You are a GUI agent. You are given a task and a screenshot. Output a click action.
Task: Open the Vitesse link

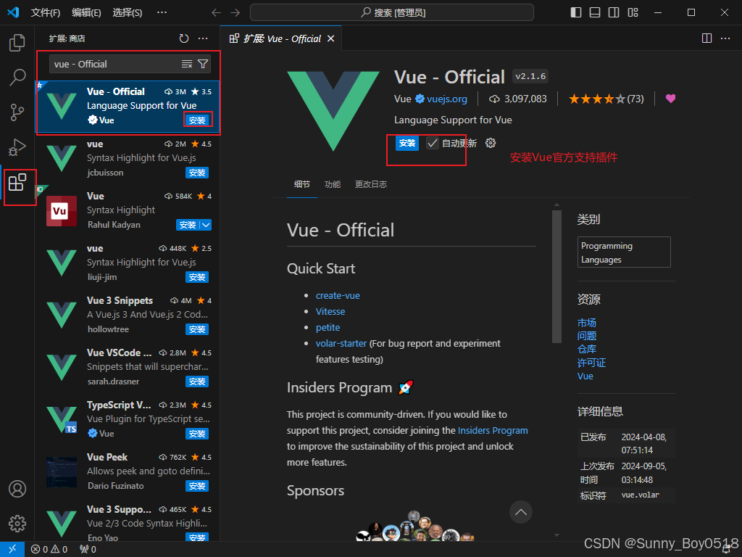click(x=330, y=312)
